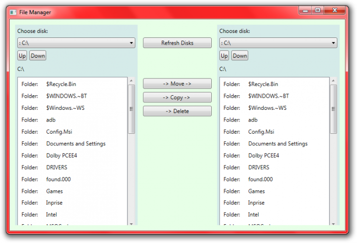
Task: Select $Windows.~WS in right list
Action: point(274,108)
